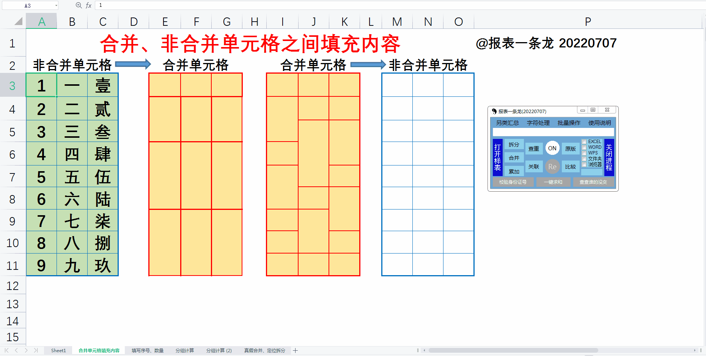
Task: Toggle the round ON switch
Action: coord(552,148)
